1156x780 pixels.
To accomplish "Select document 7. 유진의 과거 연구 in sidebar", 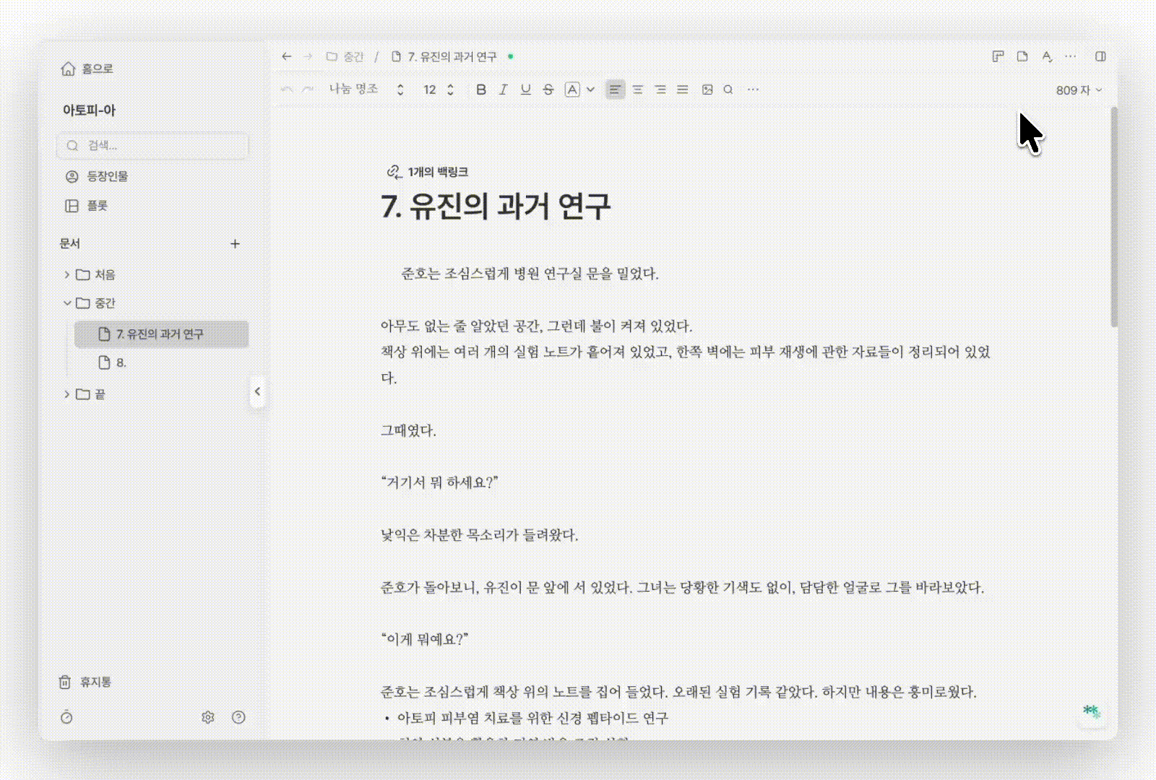I will (162, 334).
